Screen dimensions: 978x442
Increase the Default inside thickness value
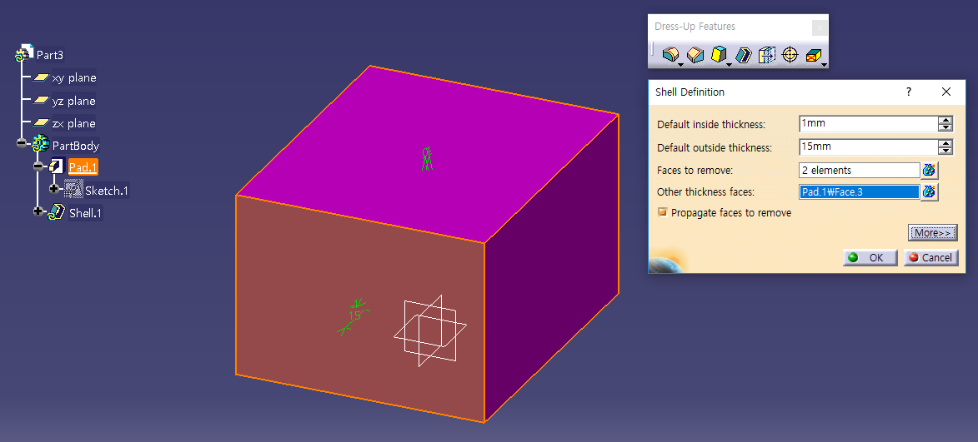coord(945,120)
